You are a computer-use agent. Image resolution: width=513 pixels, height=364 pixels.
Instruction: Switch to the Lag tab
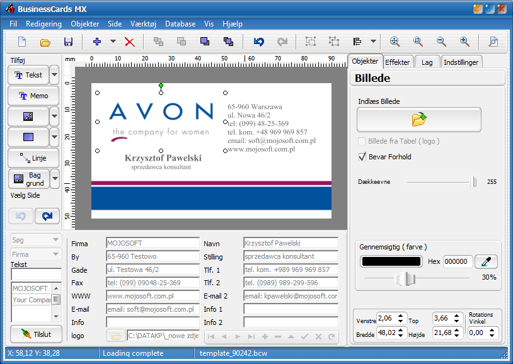tap(427, 62)
